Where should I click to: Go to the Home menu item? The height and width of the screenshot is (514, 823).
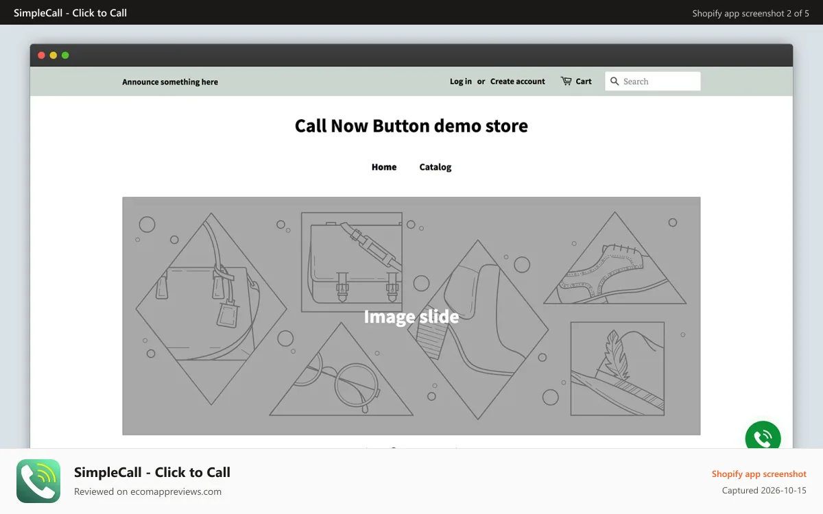[384, 167]
